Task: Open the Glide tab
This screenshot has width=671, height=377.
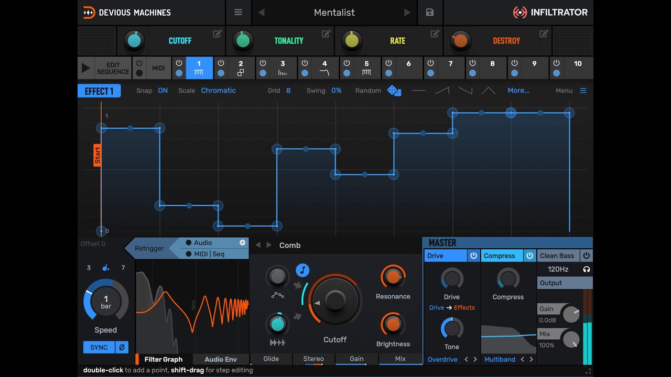Action: (271, 359)
